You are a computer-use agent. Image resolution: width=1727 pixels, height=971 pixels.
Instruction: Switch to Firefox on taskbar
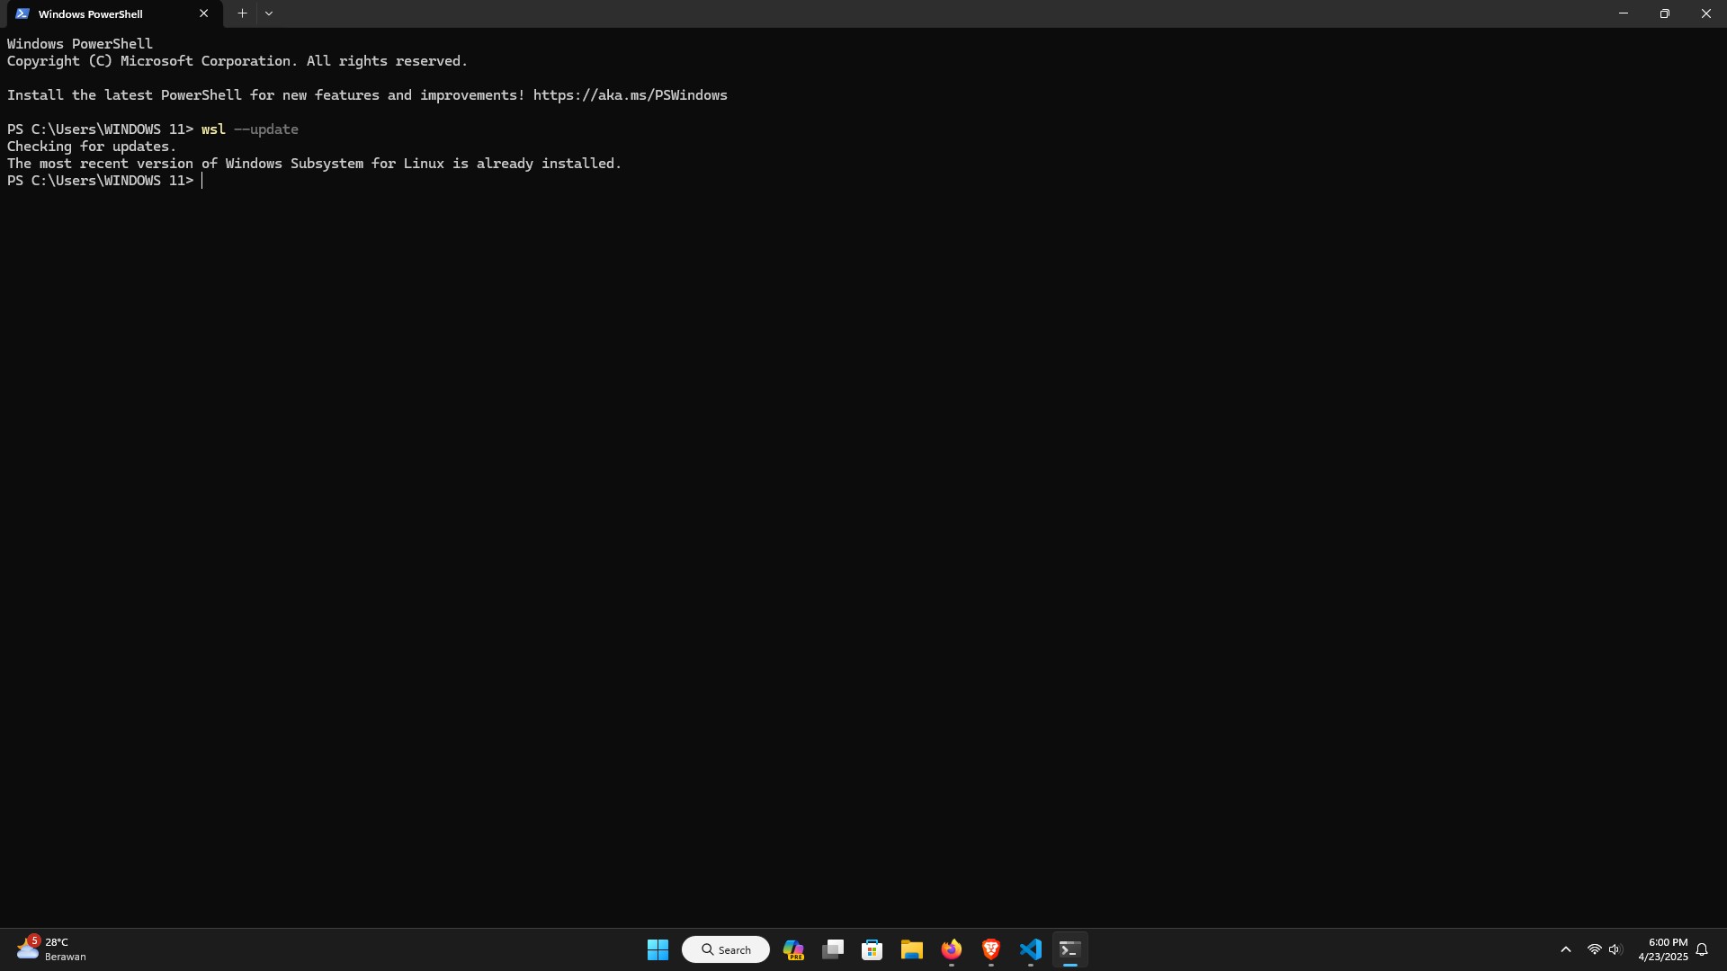point(951,949)
